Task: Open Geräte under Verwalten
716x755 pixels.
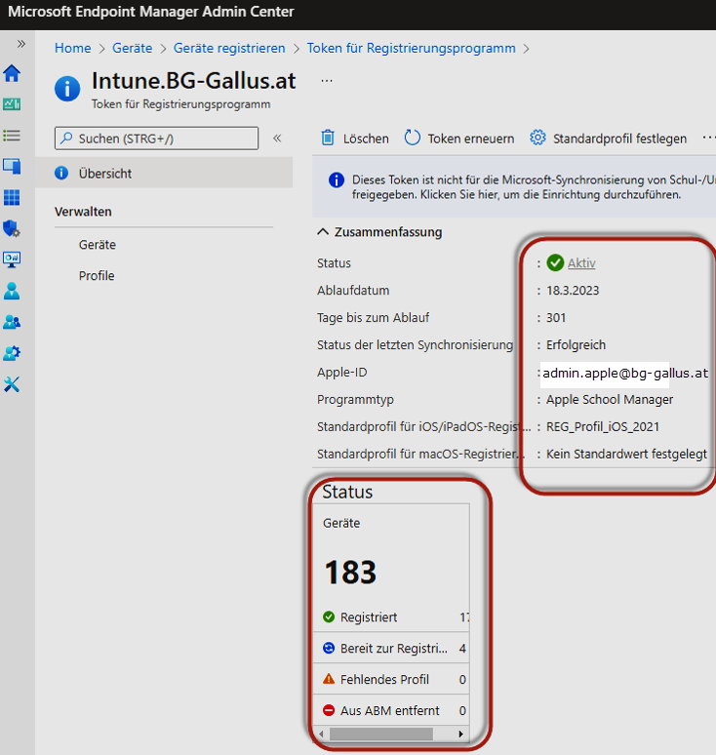Action: [x=98, y=245]
